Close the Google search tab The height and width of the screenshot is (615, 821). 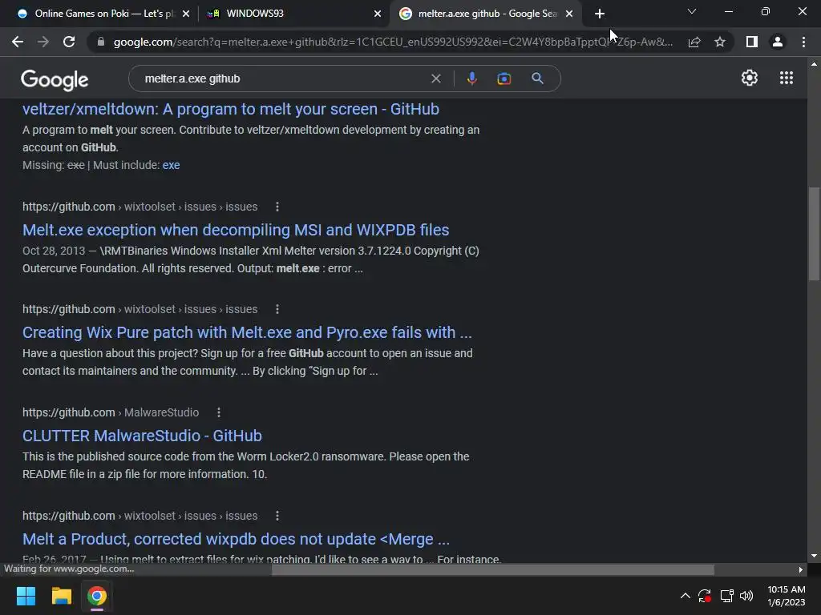[x=569, y=14]
